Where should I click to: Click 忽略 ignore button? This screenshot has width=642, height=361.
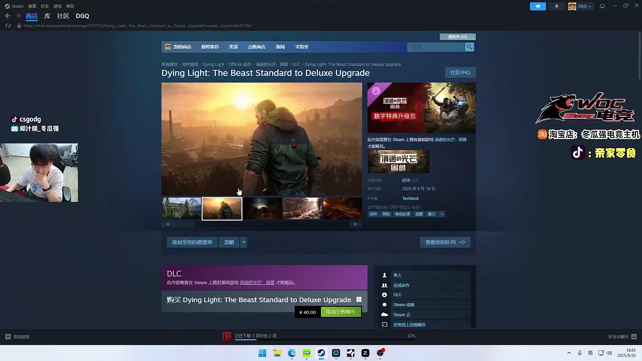pyautogui.click(x=229, y=242)
